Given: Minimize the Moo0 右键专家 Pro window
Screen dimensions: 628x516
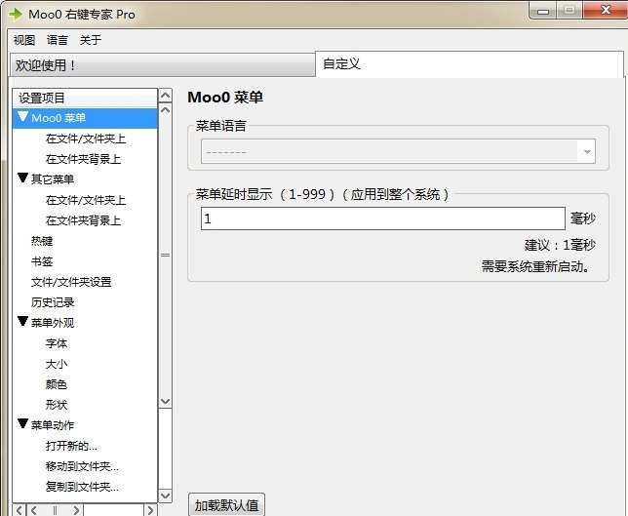Looking at the screenshot, I should click(x=543, y=11).
